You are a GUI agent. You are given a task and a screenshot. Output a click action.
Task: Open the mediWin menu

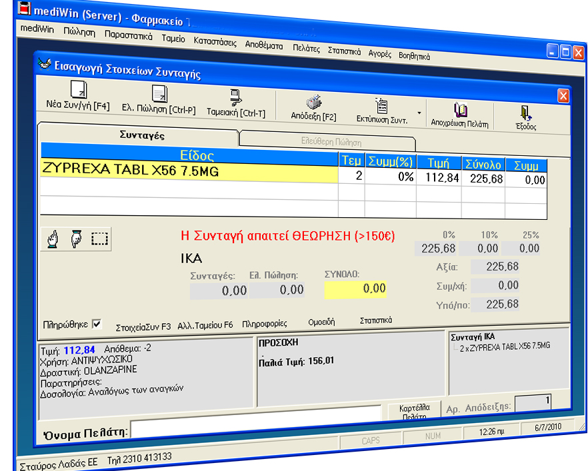point(37,29)
